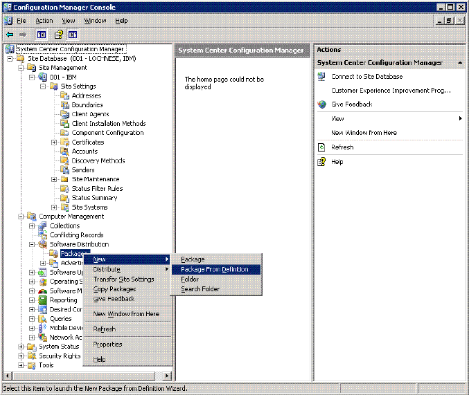Collapse the Site Settings node

point(43,86)
